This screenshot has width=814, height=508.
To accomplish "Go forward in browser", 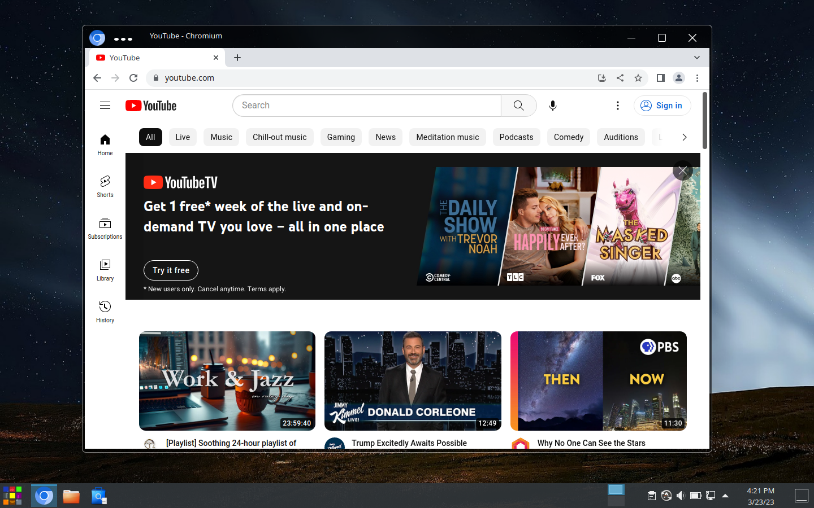I will (115, 78).
